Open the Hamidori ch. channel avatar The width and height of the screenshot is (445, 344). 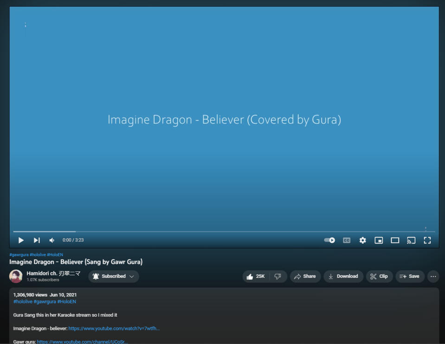[16, 276]
